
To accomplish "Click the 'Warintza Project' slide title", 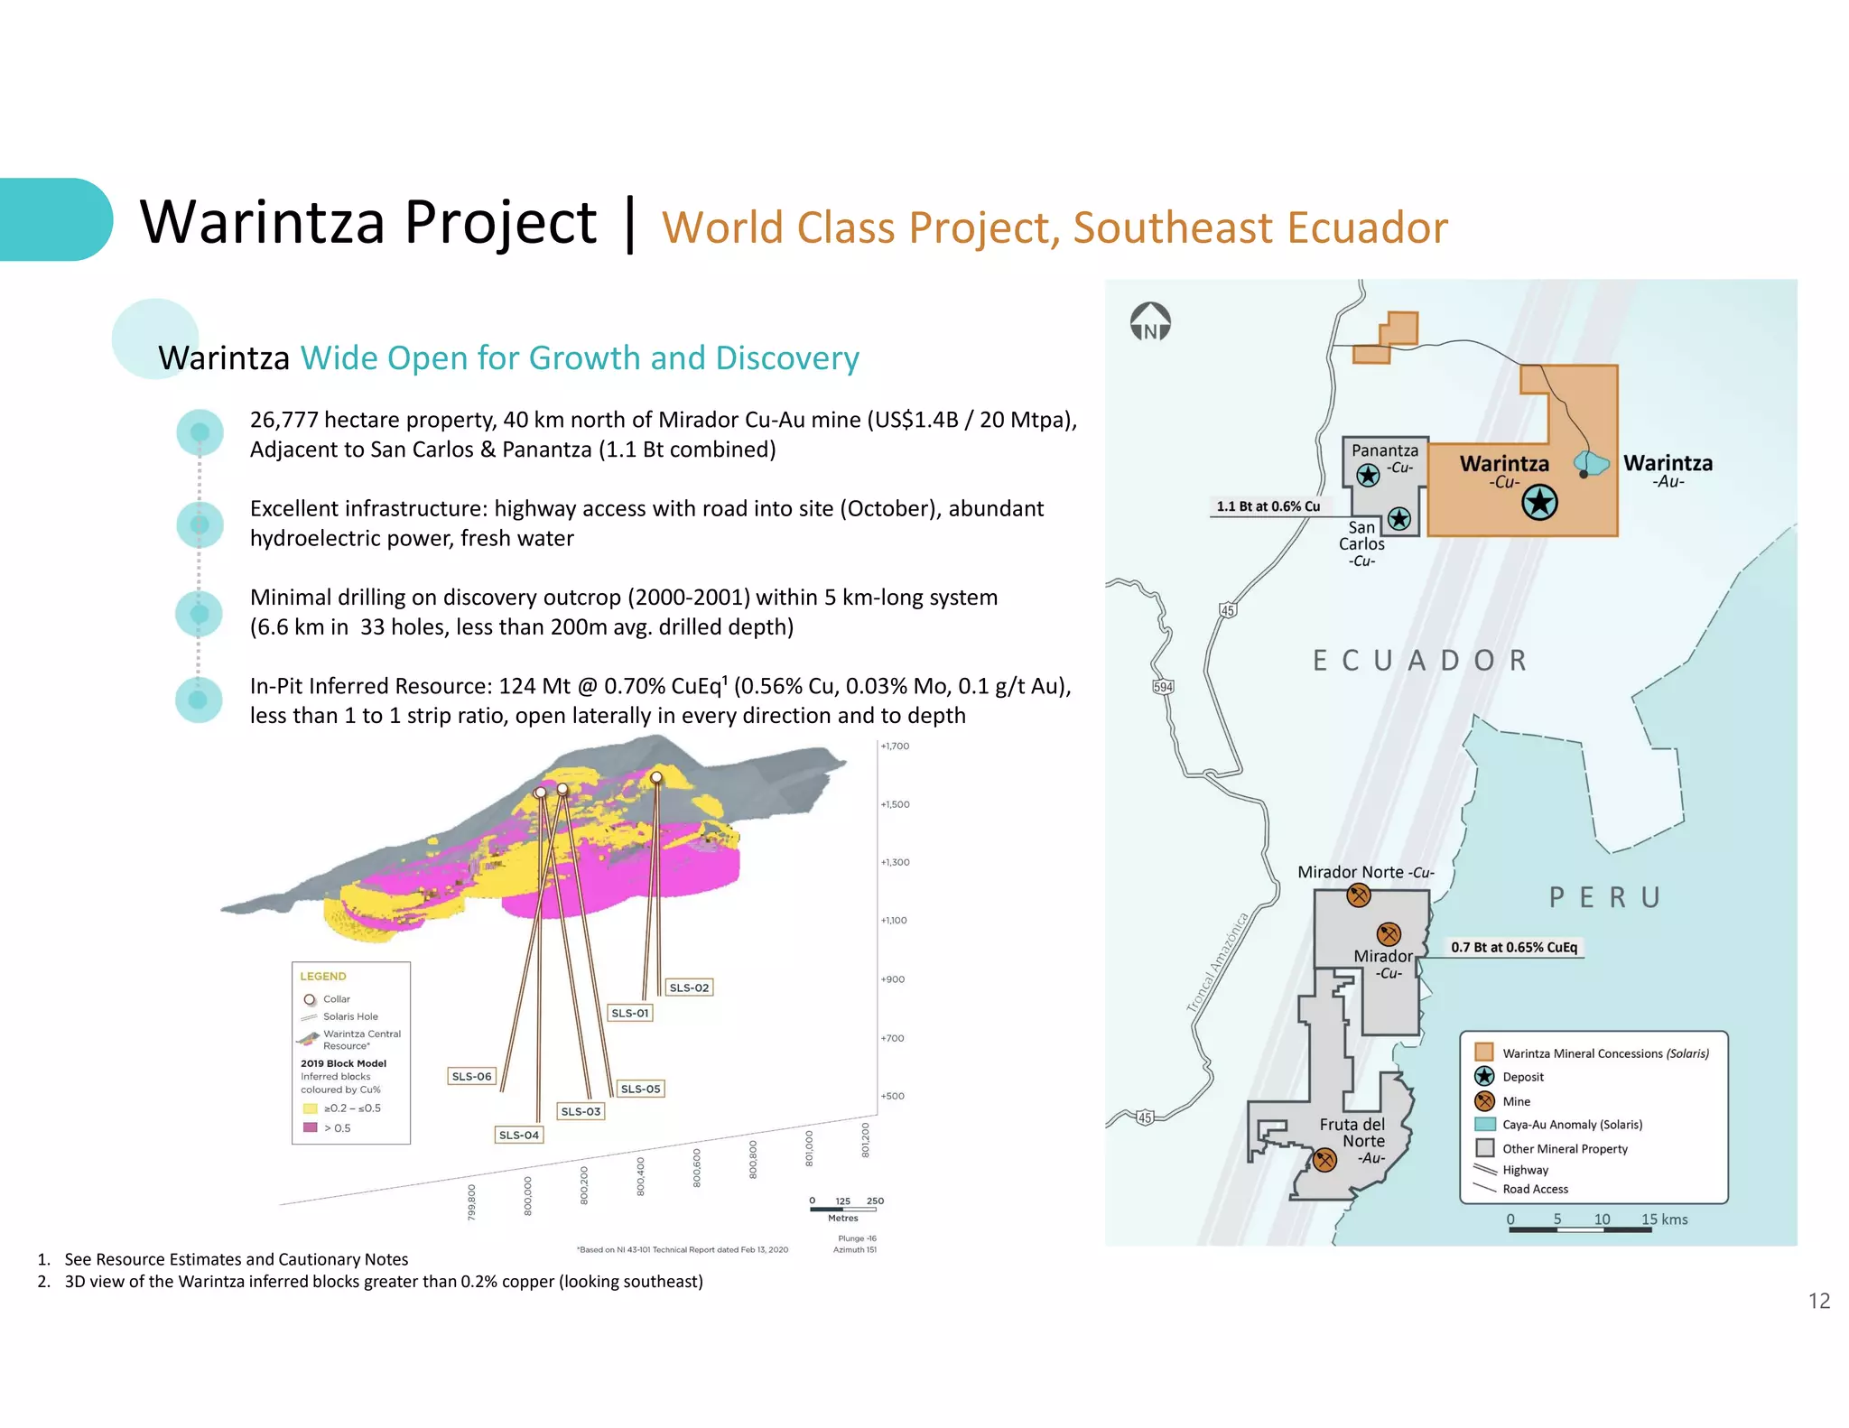I will (x=368, y=222).
